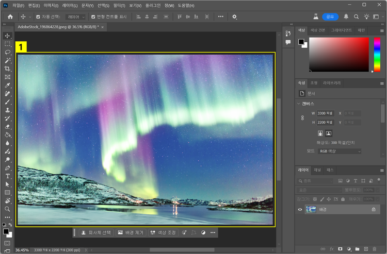Open the 레이어 auto-select dropdown
Viewport: 387px width, 254px height.
click(76, 16)
